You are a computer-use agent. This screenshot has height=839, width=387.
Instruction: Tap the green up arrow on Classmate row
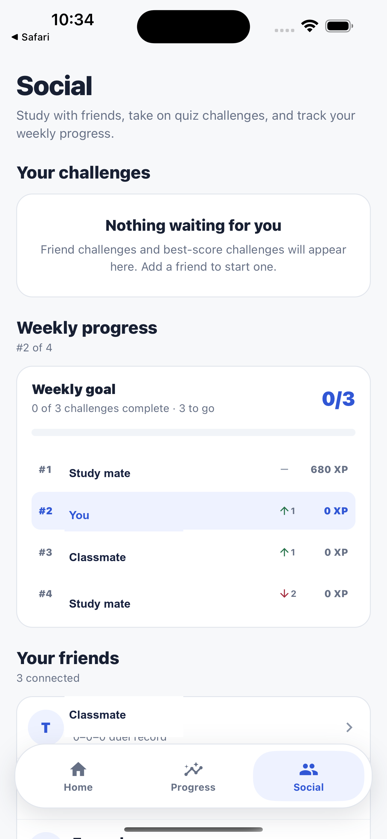(x=284, y=552)
